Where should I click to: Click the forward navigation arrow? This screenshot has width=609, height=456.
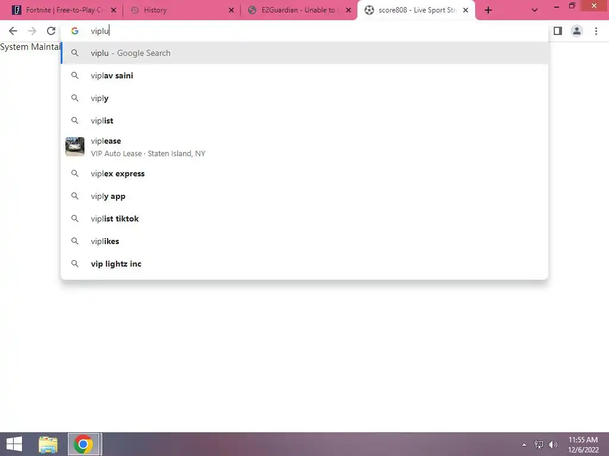click(32, 31)
